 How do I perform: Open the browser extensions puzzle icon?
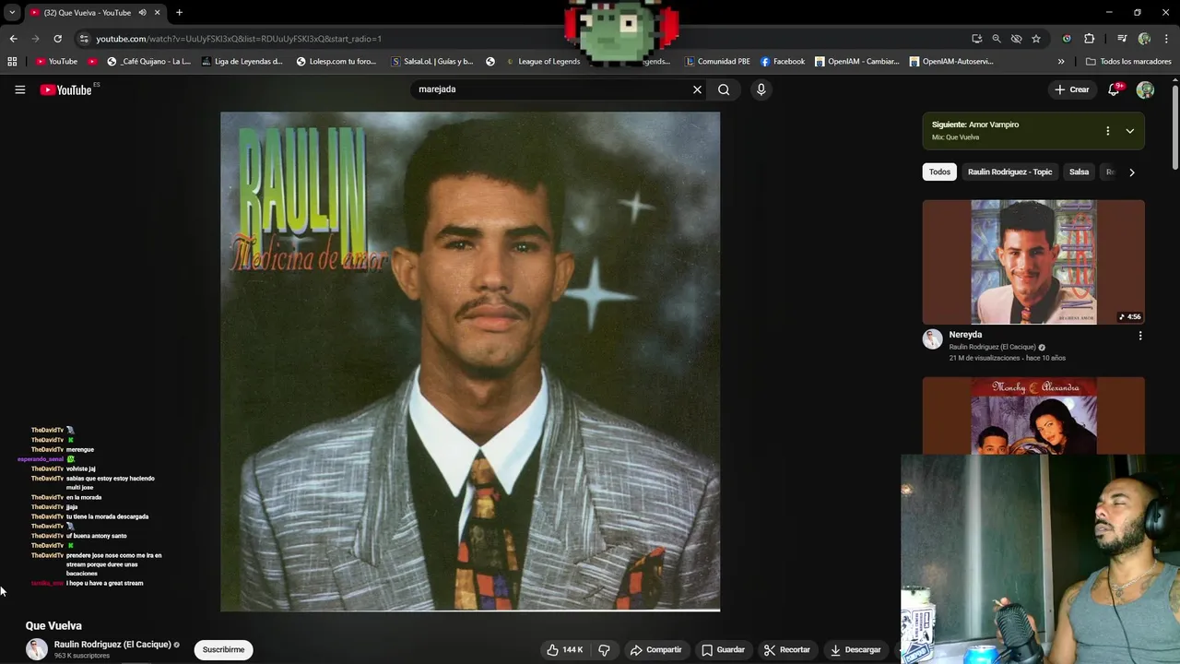1089,39
